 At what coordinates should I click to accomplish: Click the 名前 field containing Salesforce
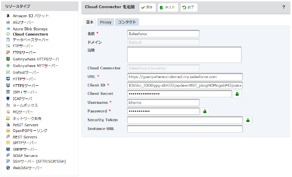(163, 34)
